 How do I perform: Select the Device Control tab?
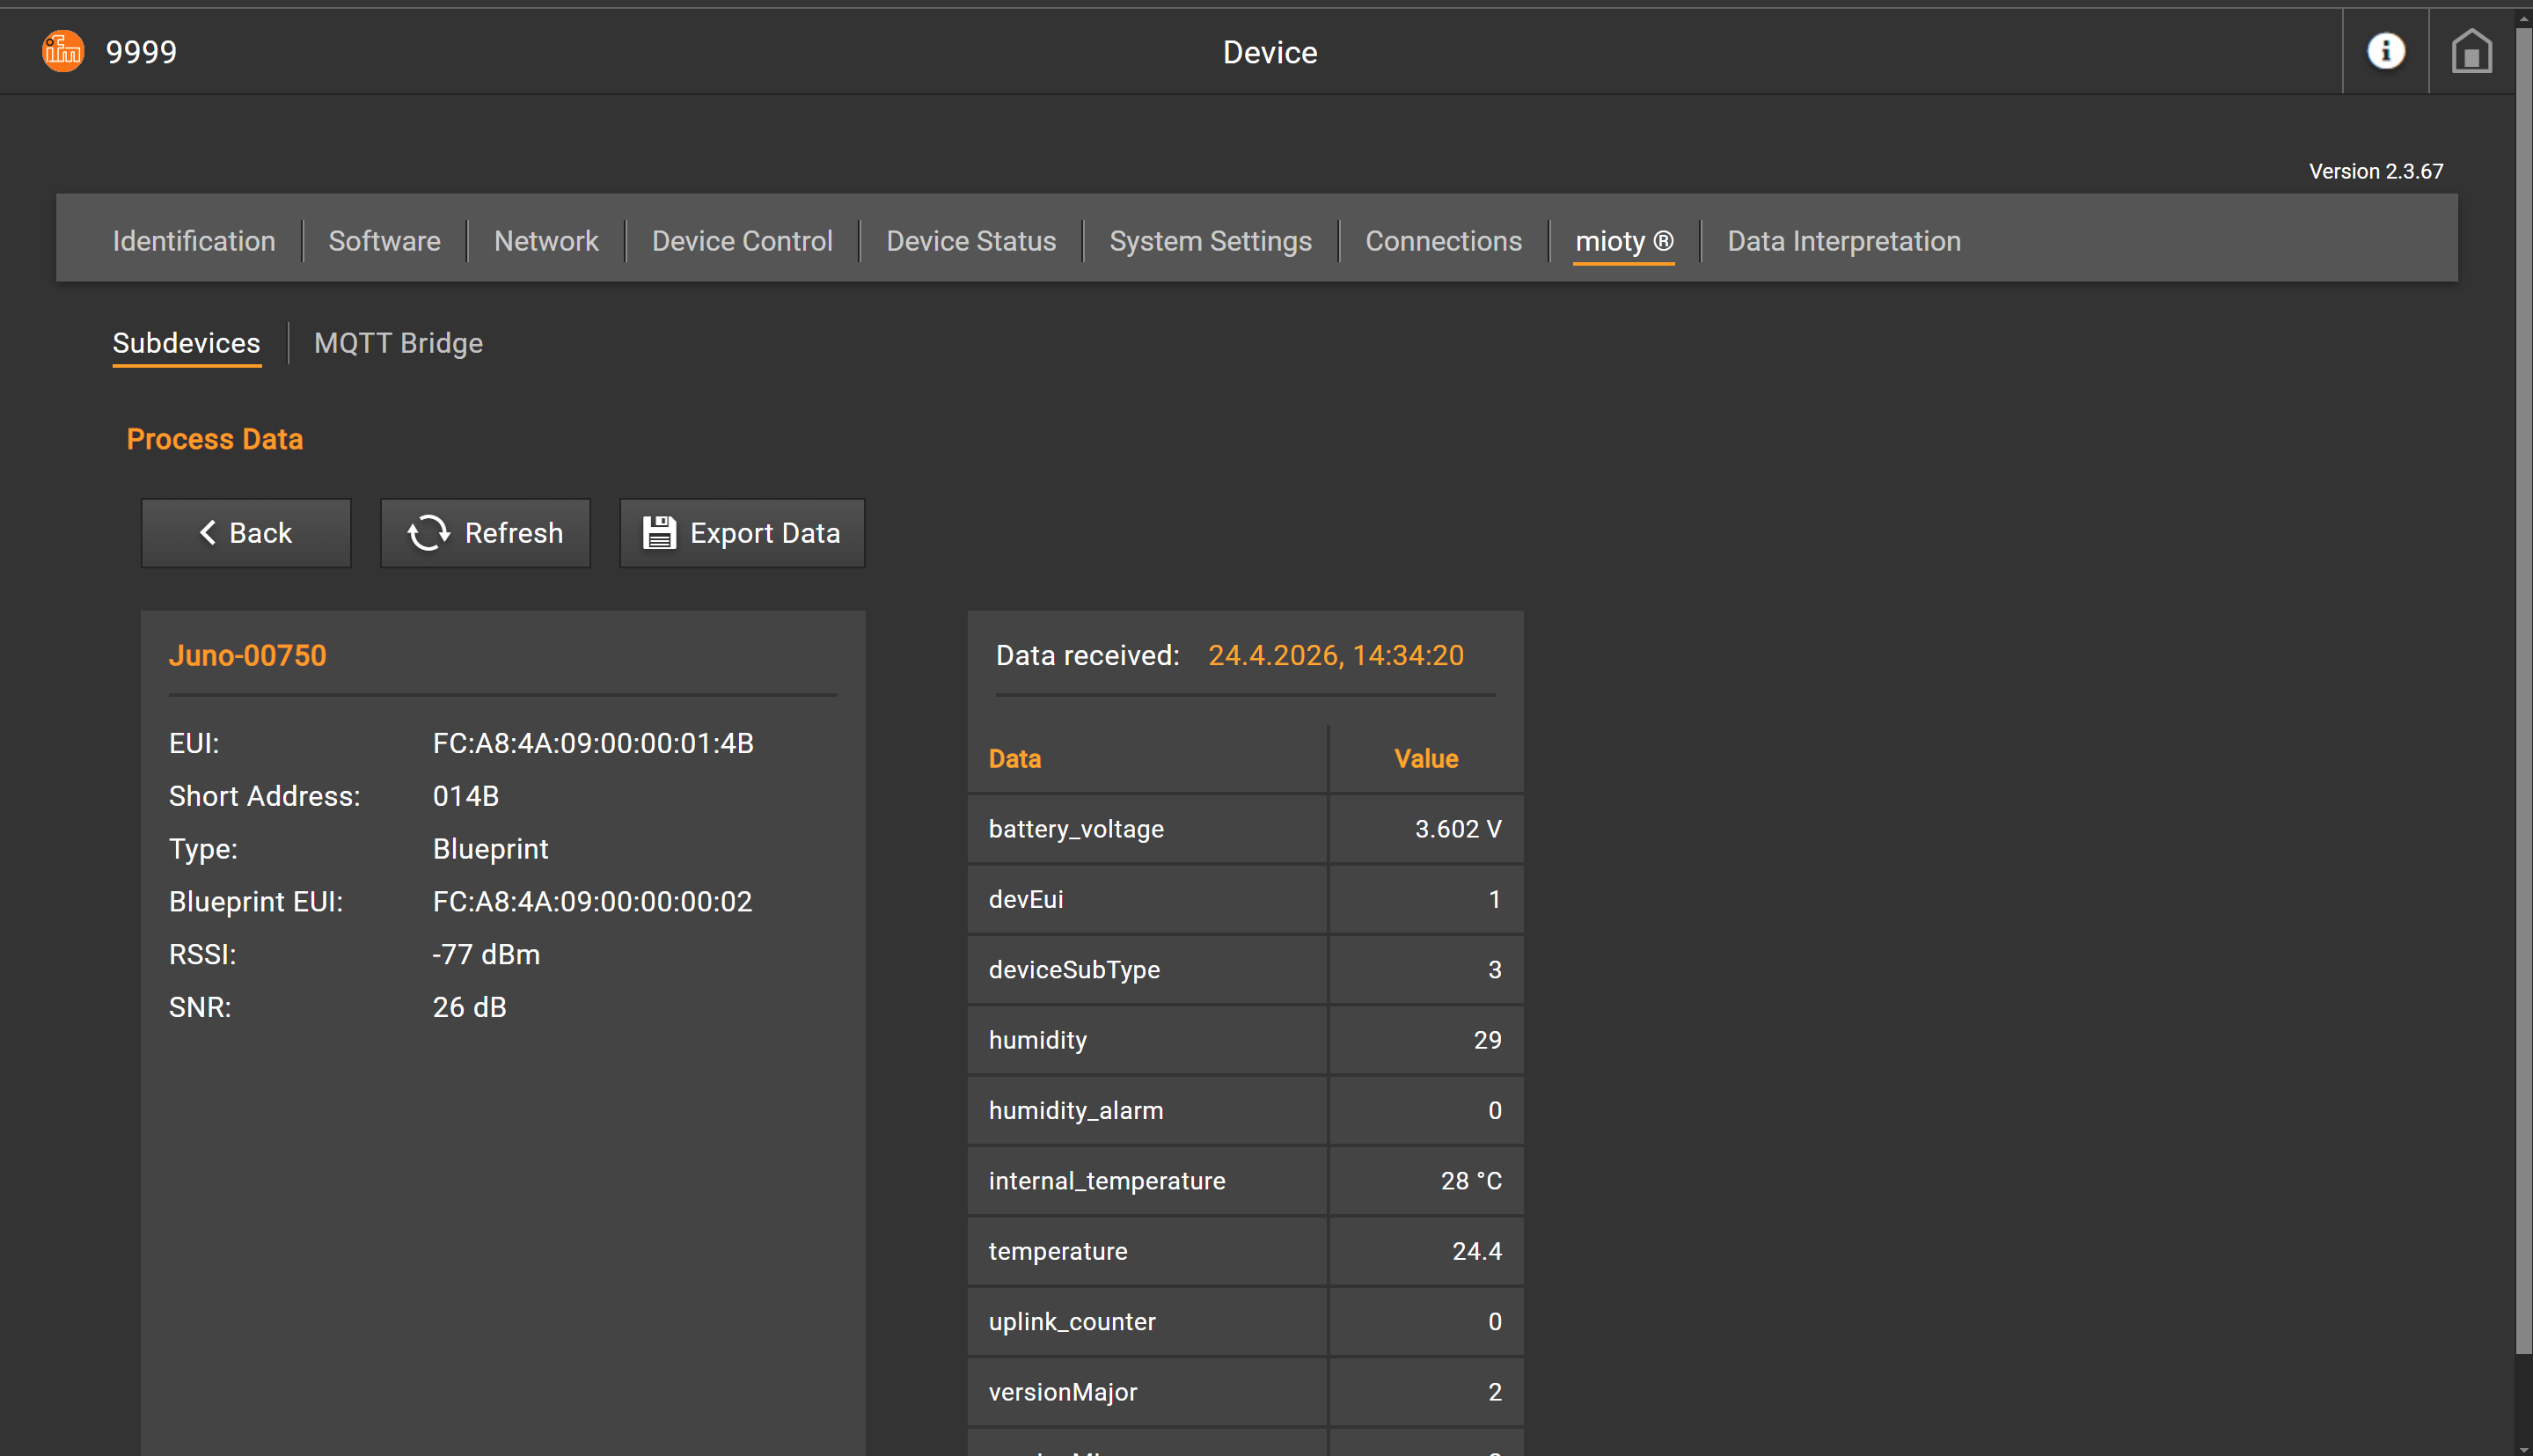[742, 241]
